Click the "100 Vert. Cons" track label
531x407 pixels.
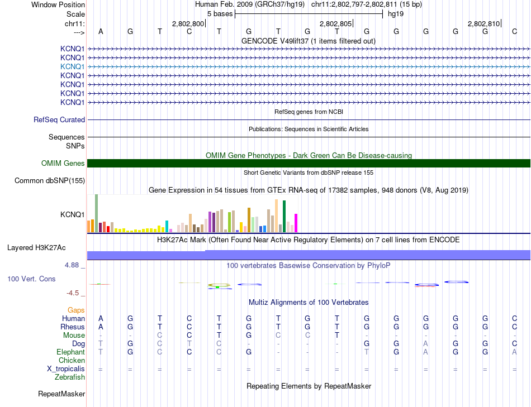pyautogui.click(x=31, y=279)
